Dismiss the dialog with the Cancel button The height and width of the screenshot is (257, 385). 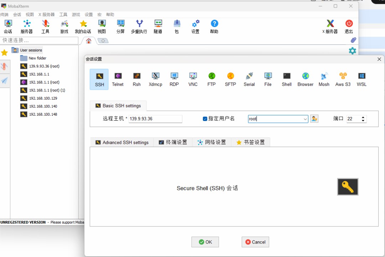tap(255, 242)
